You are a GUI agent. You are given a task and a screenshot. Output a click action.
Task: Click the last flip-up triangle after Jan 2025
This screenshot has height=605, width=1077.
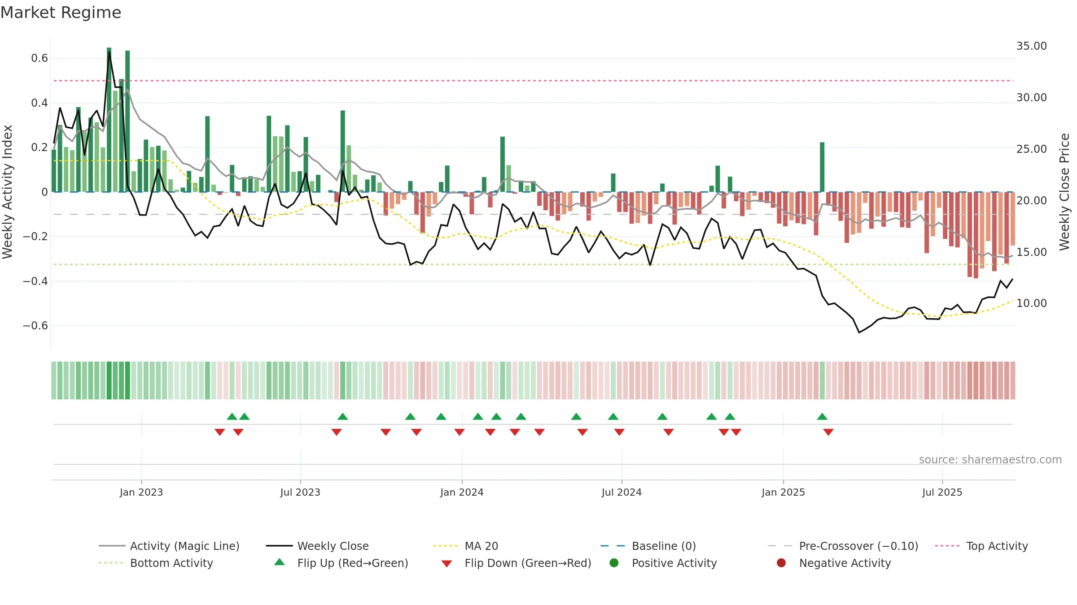822,416
